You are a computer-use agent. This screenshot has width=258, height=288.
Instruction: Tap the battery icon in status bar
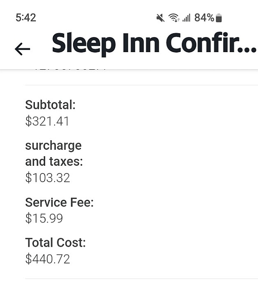[x=219, y=18]
